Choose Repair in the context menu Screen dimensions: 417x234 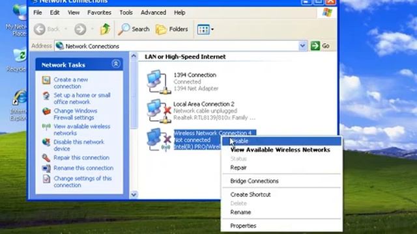(281, 168)
